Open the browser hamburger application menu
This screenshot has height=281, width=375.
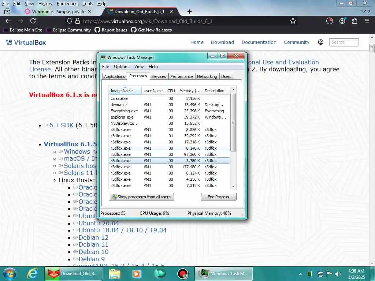pos(367,21)
